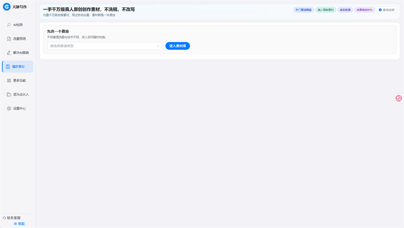Click the 联系客服 link
Screen dimensions: 404x228
(x=12, y=218)
